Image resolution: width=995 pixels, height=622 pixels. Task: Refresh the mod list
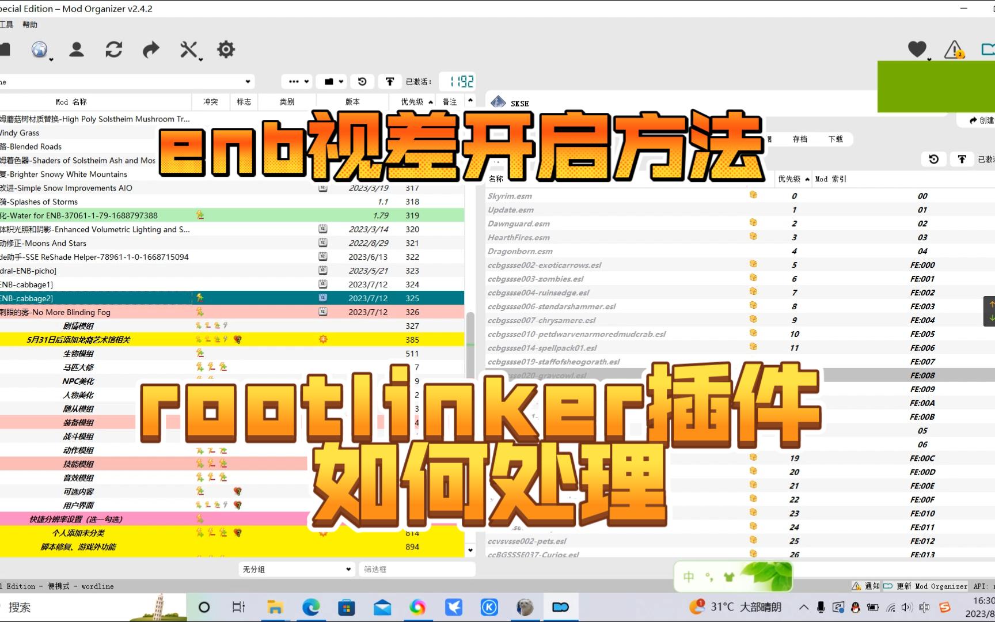click(114, 50)
